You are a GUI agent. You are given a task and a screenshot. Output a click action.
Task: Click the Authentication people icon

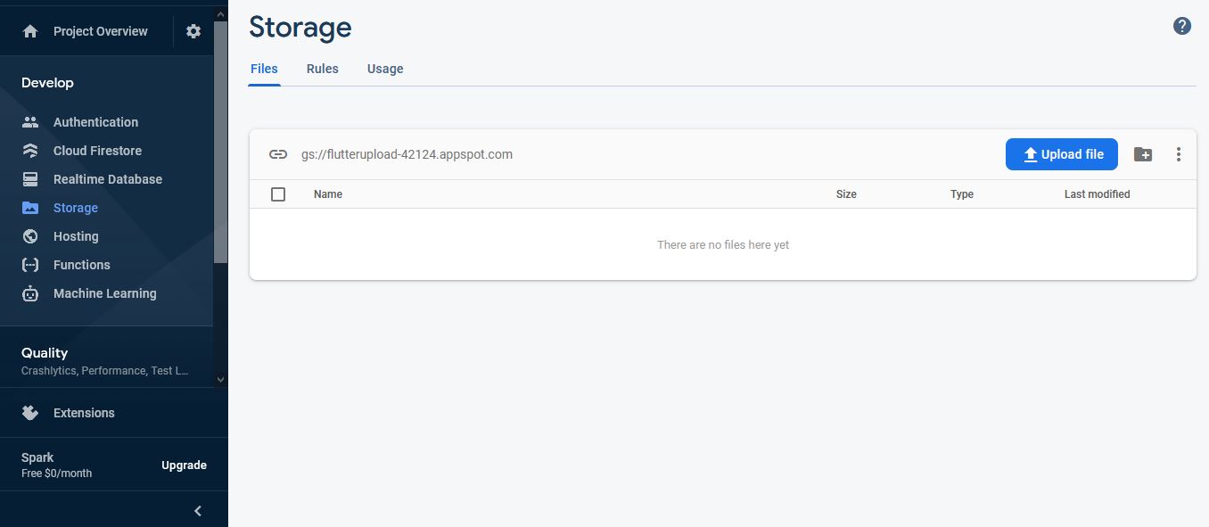(x=30, y=122)
